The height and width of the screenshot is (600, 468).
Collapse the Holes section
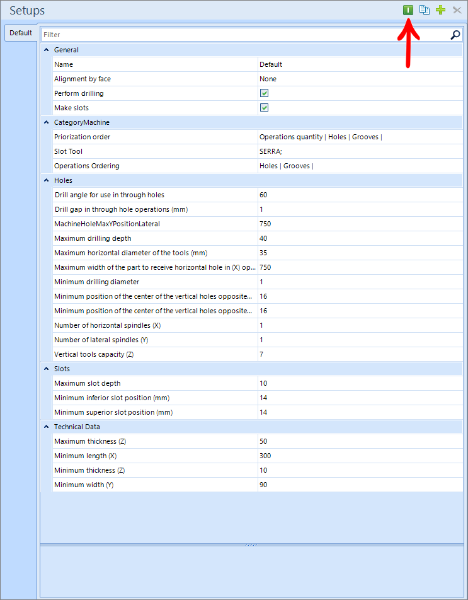pyautogui.click(x=47, y=180)
